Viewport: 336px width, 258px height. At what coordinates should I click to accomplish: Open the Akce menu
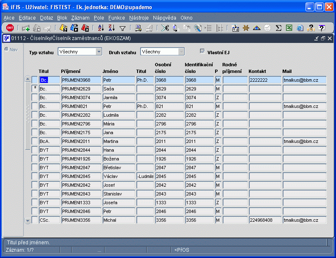9,18
